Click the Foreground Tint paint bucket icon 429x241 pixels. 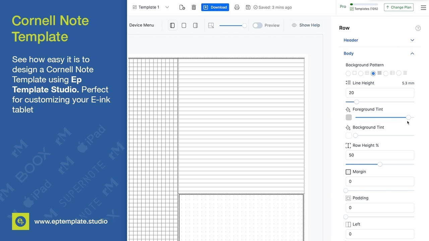[x=348, y=109]
